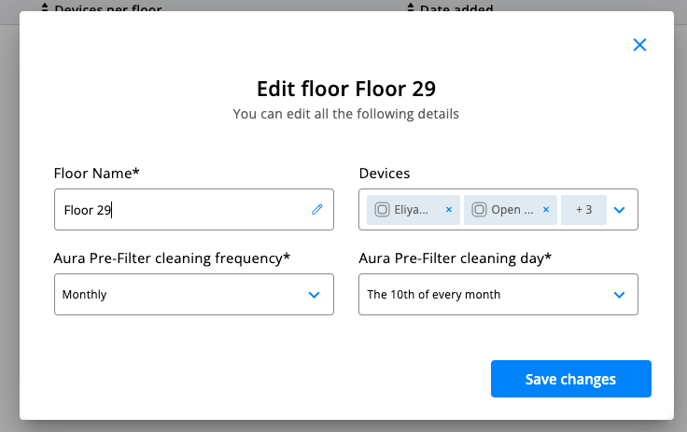
Task: Expand the Devices dropdown chevron
Action: (x=619, y=210)
